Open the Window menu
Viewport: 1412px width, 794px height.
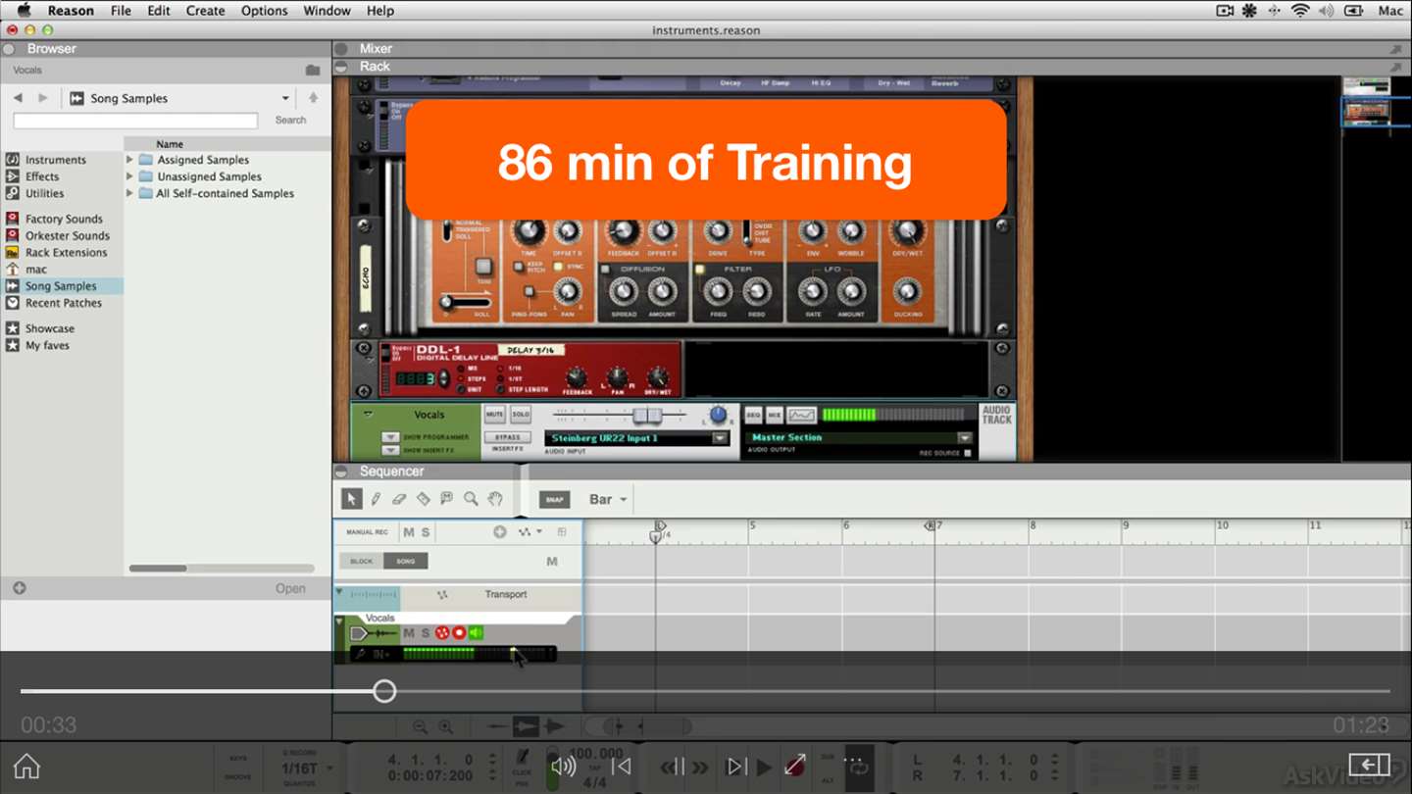328,11
